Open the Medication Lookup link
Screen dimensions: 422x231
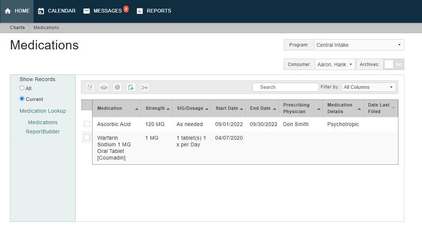(x=43, y=111)
